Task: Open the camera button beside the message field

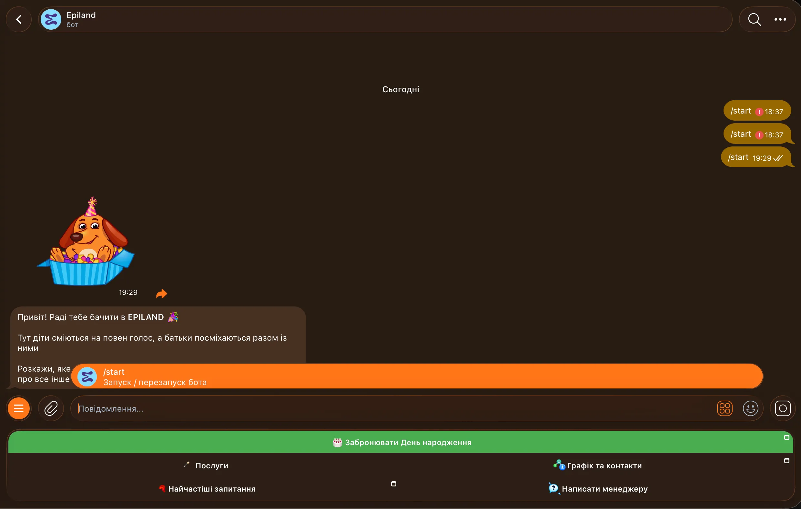Action: point(782,408)
